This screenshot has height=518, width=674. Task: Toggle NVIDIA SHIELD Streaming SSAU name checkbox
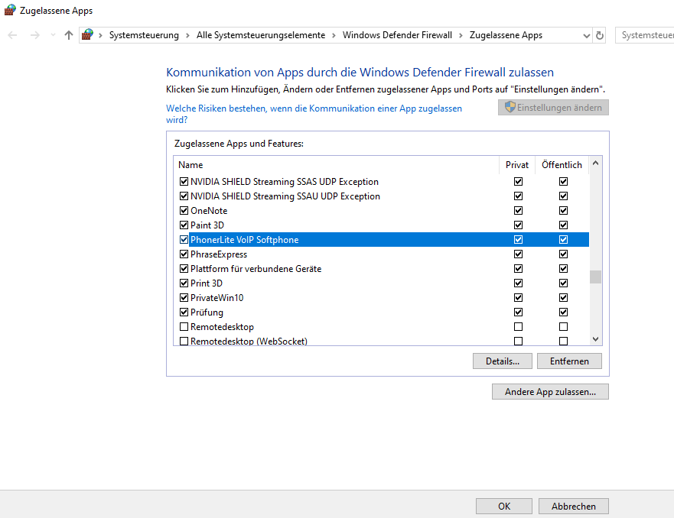184,196
